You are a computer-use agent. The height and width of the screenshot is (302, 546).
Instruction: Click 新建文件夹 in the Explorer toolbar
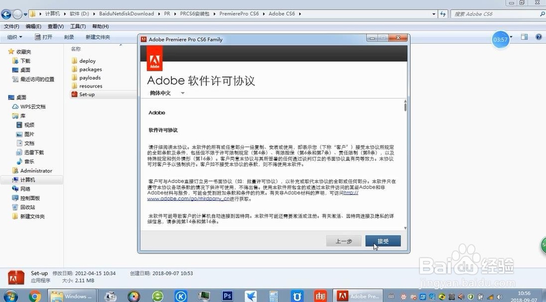[98, 37]
